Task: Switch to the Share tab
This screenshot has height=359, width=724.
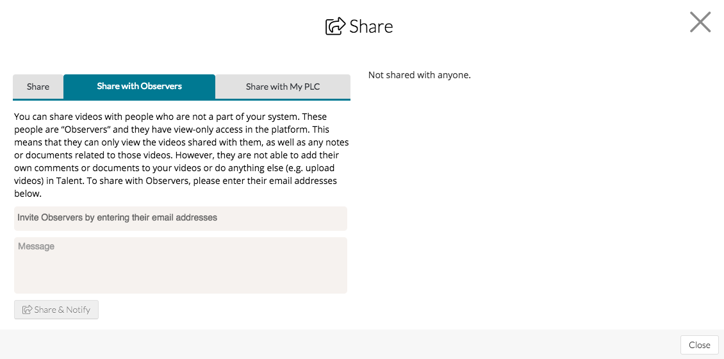Action: pyautogui.click(x=38, y=87)
